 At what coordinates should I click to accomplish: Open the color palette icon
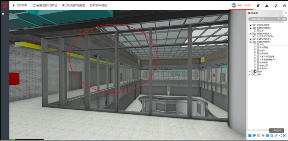(x=254, y=135)
